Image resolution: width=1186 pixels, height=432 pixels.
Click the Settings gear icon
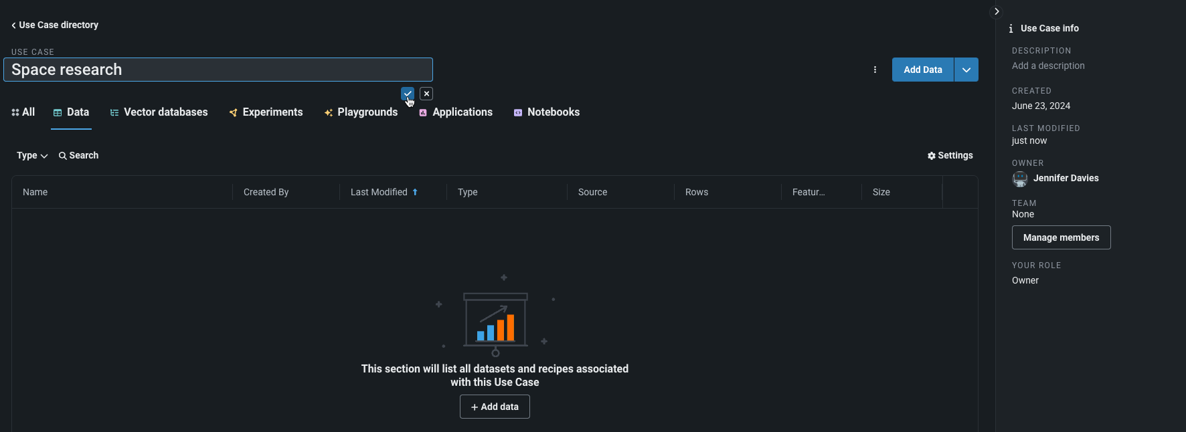point(931,156)
